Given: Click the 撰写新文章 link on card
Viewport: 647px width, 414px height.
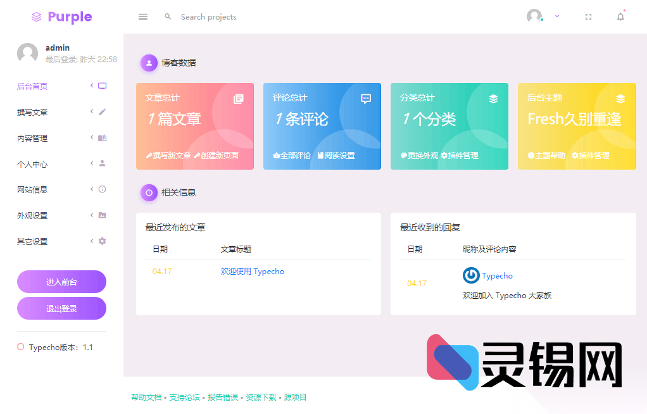Looking at the screenshot, I should pyautogui.click(x=168, y=156).
